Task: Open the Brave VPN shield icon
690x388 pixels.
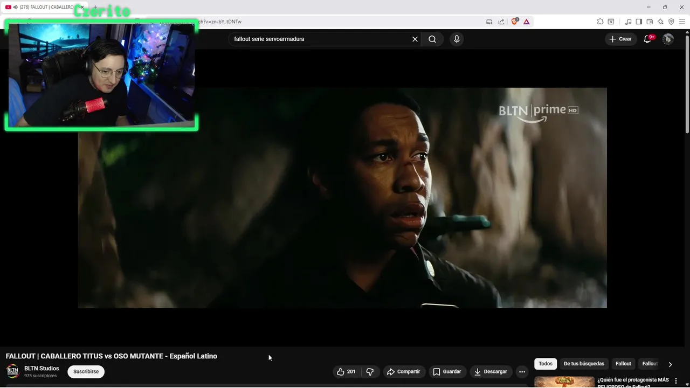Action: pyautogui.click(x=671, y=22)
